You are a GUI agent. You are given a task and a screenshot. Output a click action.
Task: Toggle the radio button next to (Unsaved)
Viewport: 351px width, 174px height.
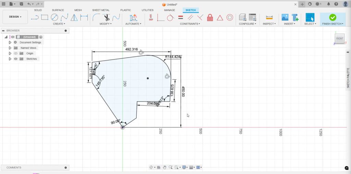41,37
